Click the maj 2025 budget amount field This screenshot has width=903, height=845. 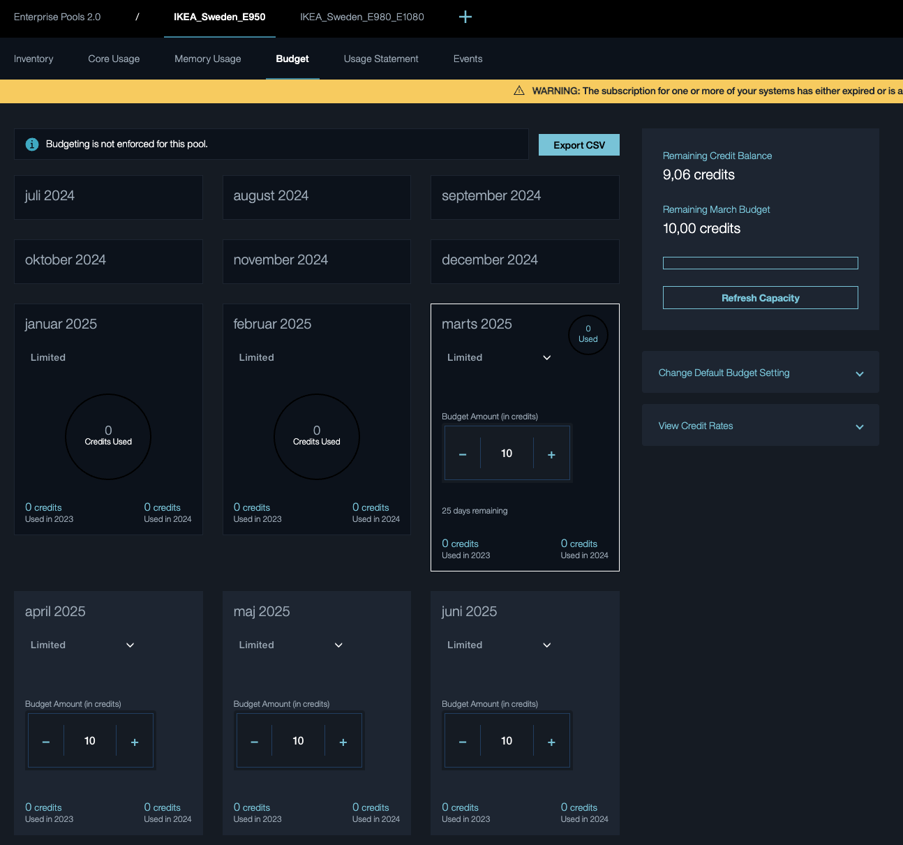(x=298, y=741)
